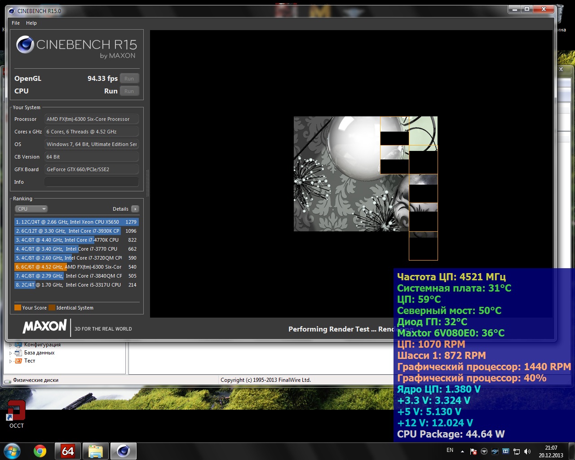575x460 pixels.
Task: Select ranking row AMD FX-6300 Six-Core
Action: (x=76, y=267)
